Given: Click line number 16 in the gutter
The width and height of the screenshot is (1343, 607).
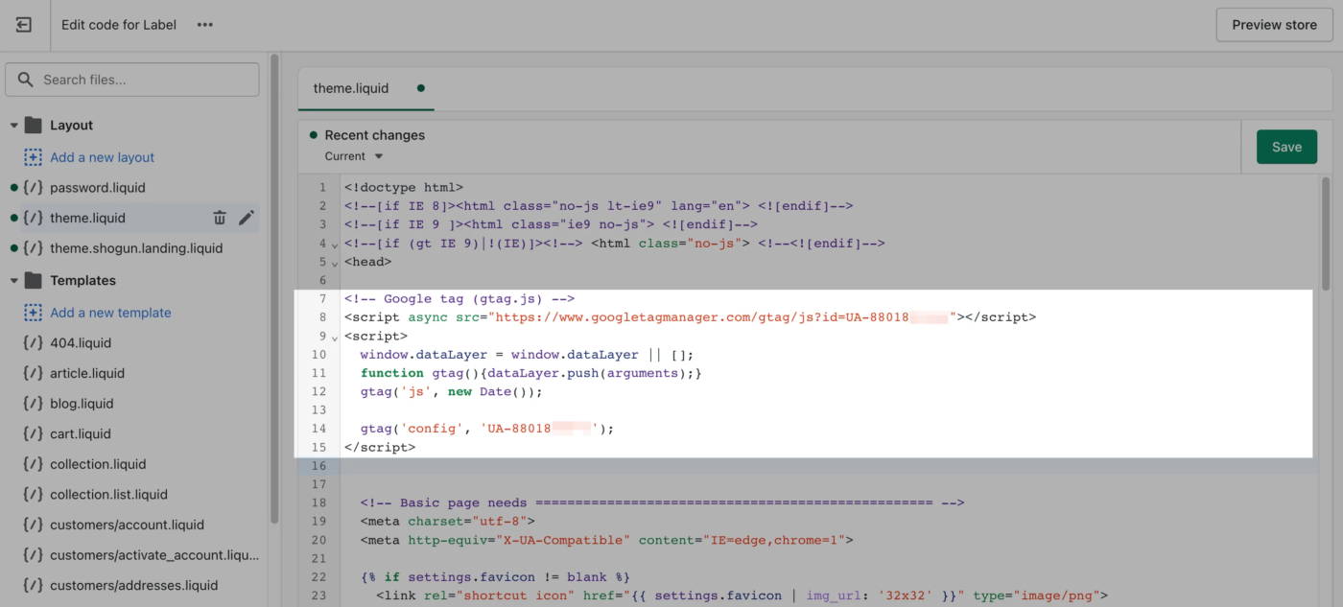Looking at the screenshot, I should 318,466.
